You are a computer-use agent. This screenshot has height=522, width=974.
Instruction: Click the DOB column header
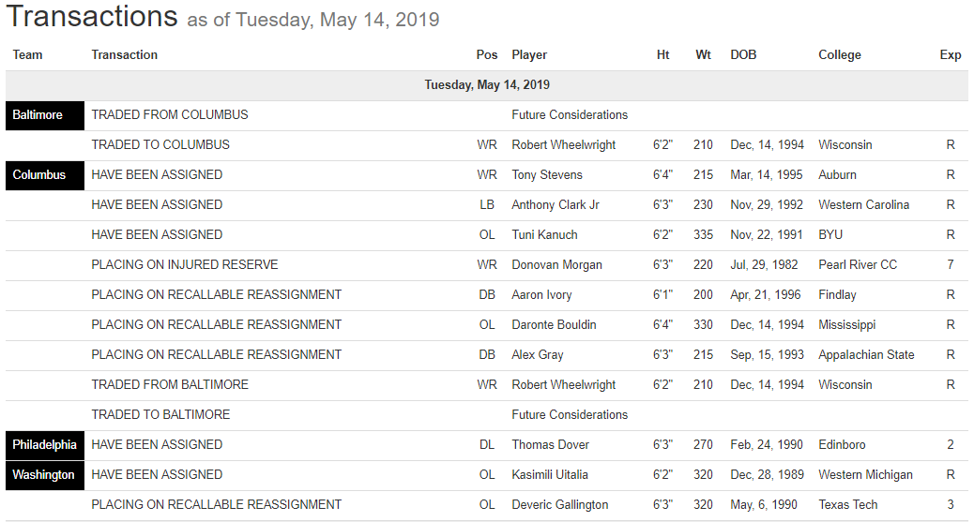(x=743, y=55)
